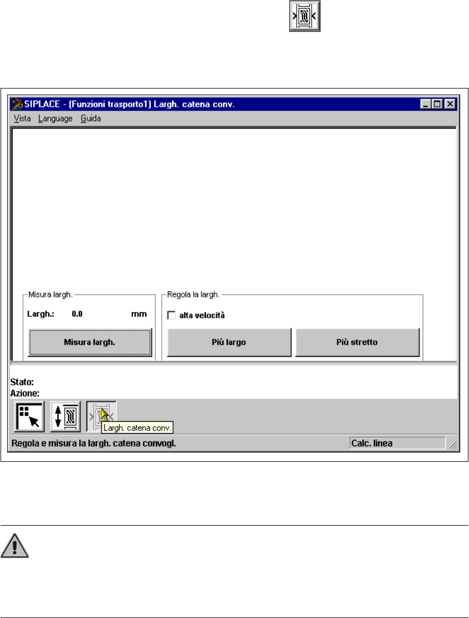469x618 pixels.
Task: Click the Calc. linea status field
Action: point(397,443)
